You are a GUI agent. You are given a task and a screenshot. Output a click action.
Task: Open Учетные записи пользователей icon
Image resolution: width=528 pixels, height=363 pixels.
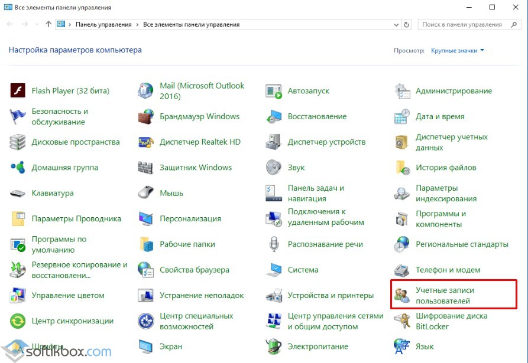point(402,295)
